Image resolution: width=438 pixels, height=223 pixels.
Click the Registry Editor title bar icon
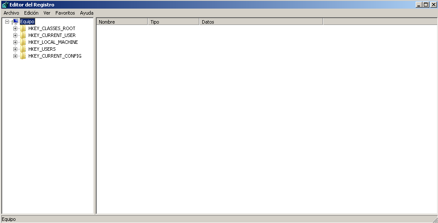coord(5,5)
